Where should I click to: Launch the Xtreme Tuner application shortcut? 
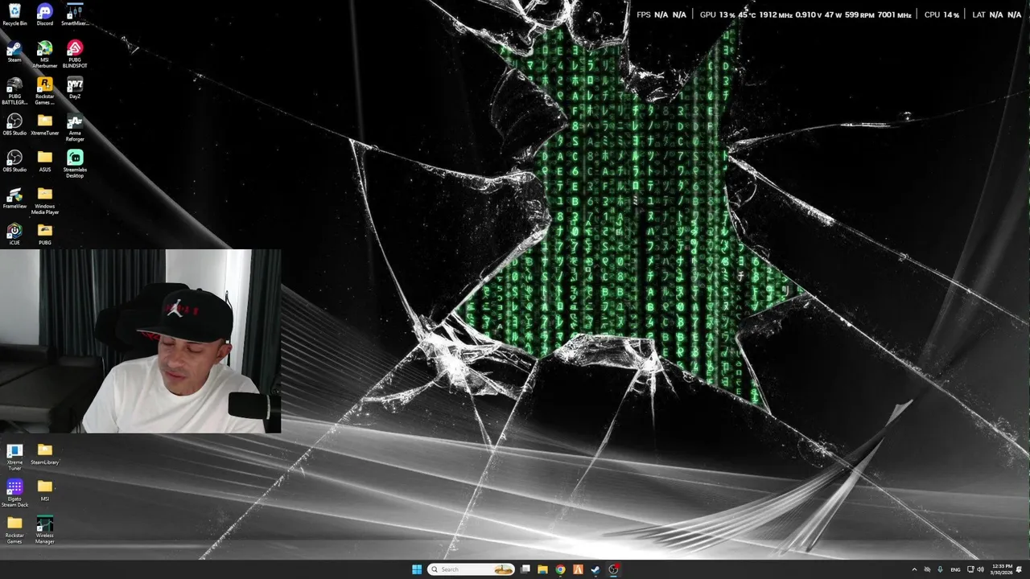click(14, 457)
